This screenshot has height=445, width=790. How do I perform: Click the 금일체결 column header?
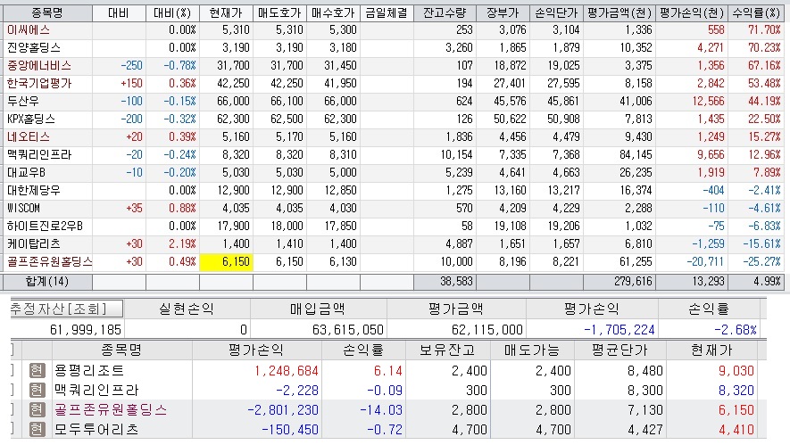[387, 13]
